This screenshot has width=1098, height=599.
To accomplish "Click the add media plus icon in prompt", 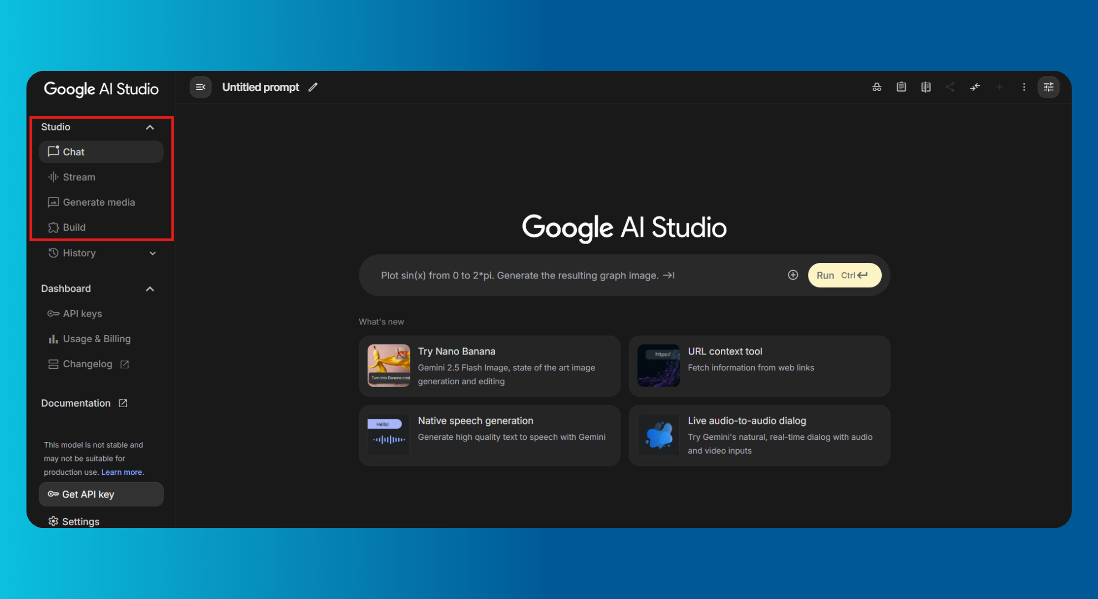I will [792, 275].
